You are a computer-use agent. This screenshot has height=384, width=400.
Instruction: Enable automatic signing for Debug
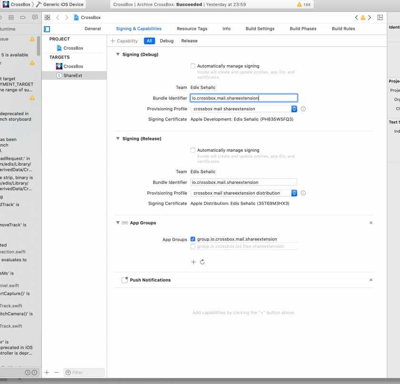coord(193,66)
